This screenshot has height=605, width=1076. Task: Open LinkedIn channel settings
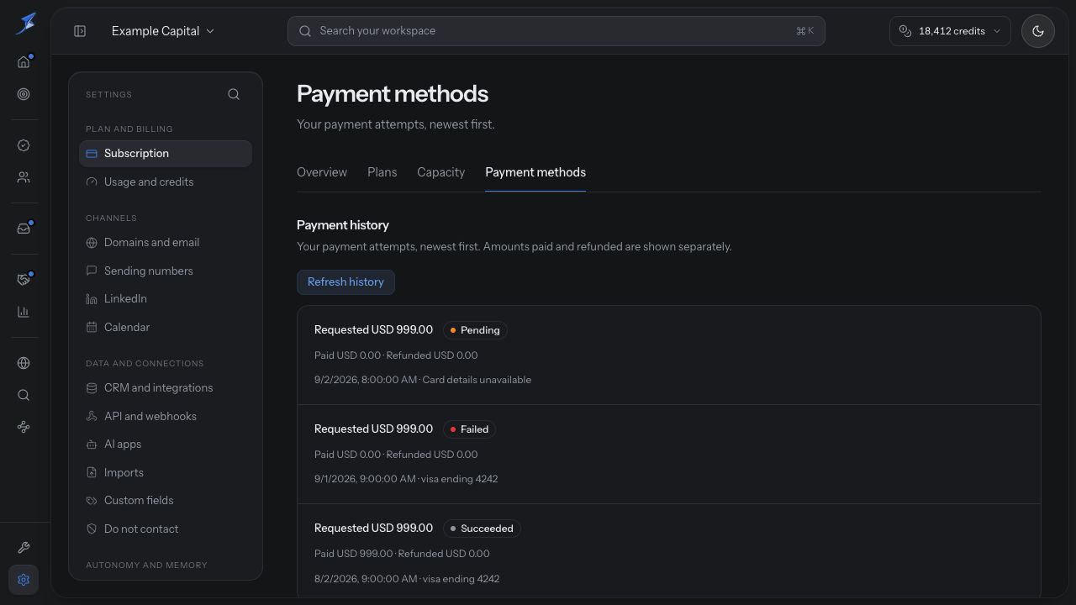tap(166, 299)
